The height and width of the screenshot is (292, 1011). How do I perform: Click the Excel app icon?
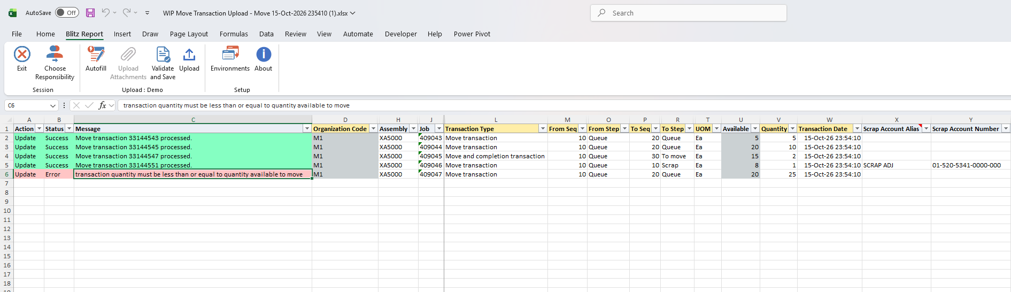[12, 13]
